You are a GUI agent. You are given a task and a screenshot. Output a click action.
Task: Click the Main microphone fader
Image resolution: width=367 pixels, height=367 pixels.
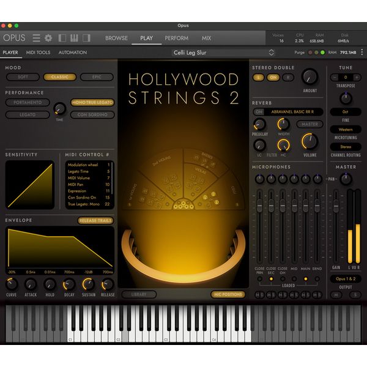(x=305, y=205)
